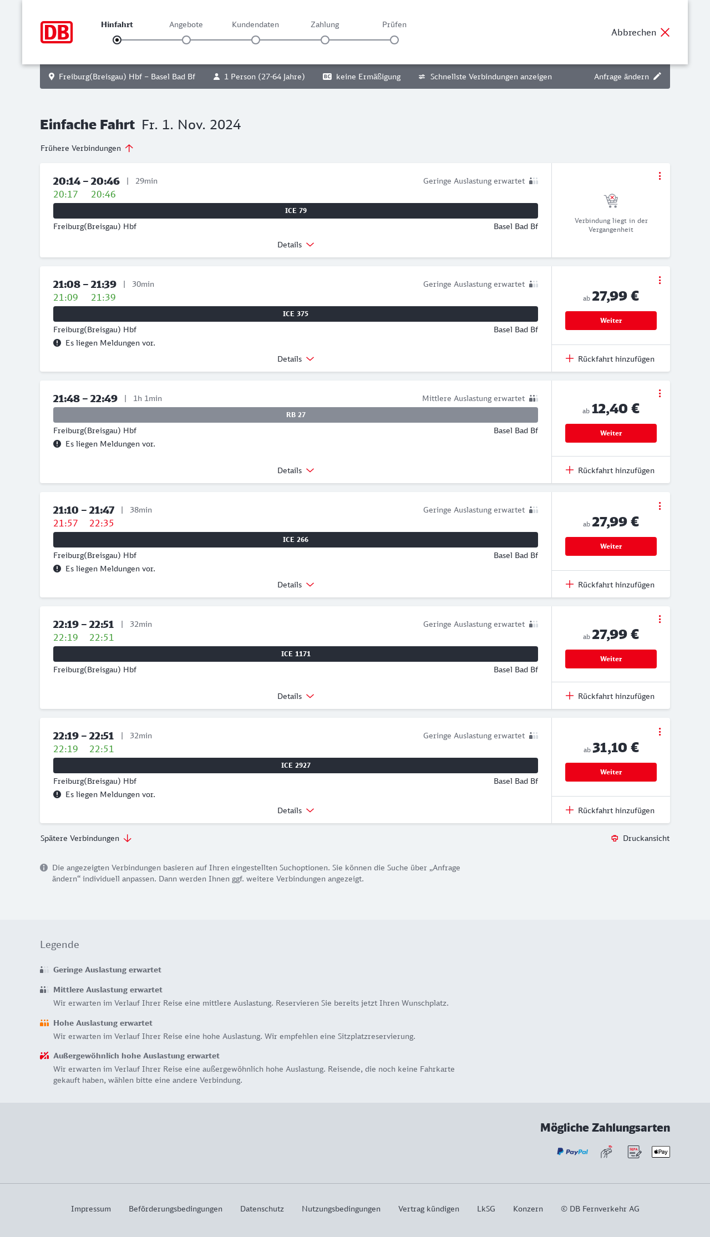Click the warning icon under ICE 266
Viewport: 710px width, 1237px height.
point(57,569)
